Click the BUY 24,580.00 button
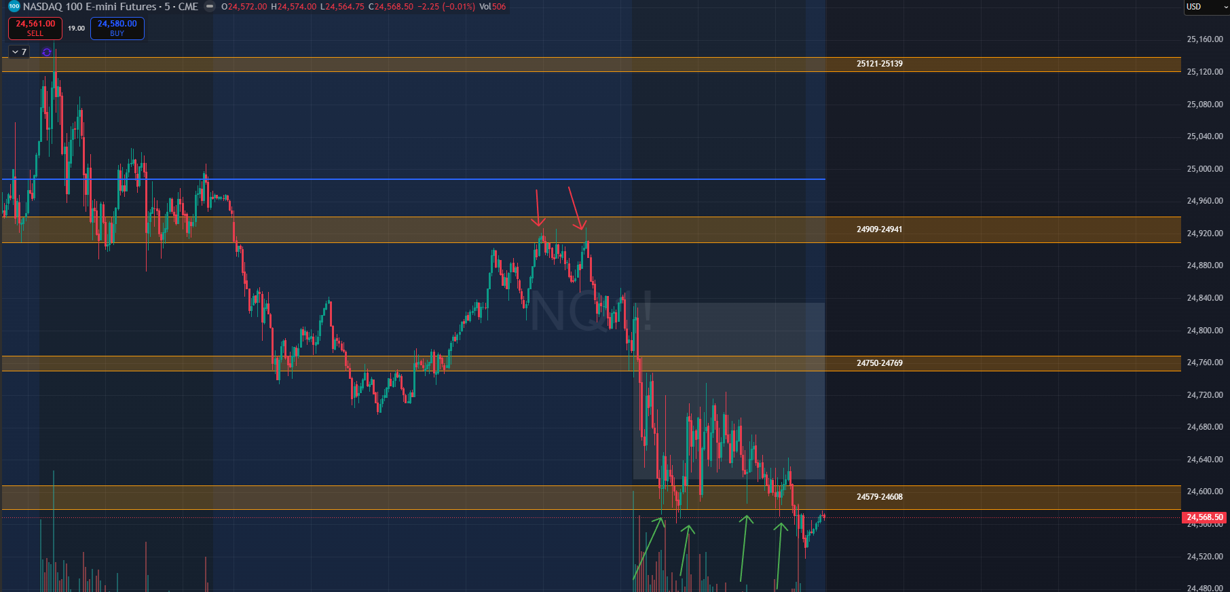Viewport: 1230px width, 592px height. (117, 28)
